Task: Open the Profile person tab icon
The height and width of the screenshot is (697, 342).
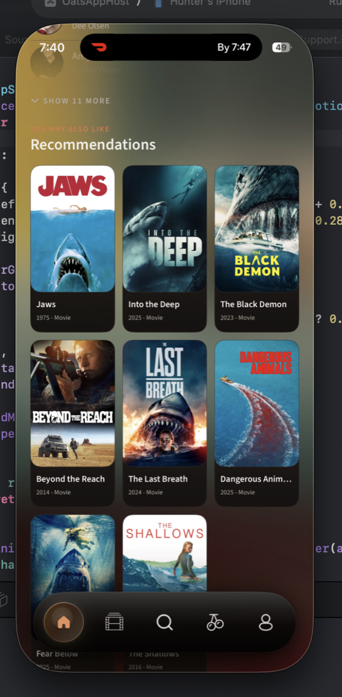Action: [265, 622]
